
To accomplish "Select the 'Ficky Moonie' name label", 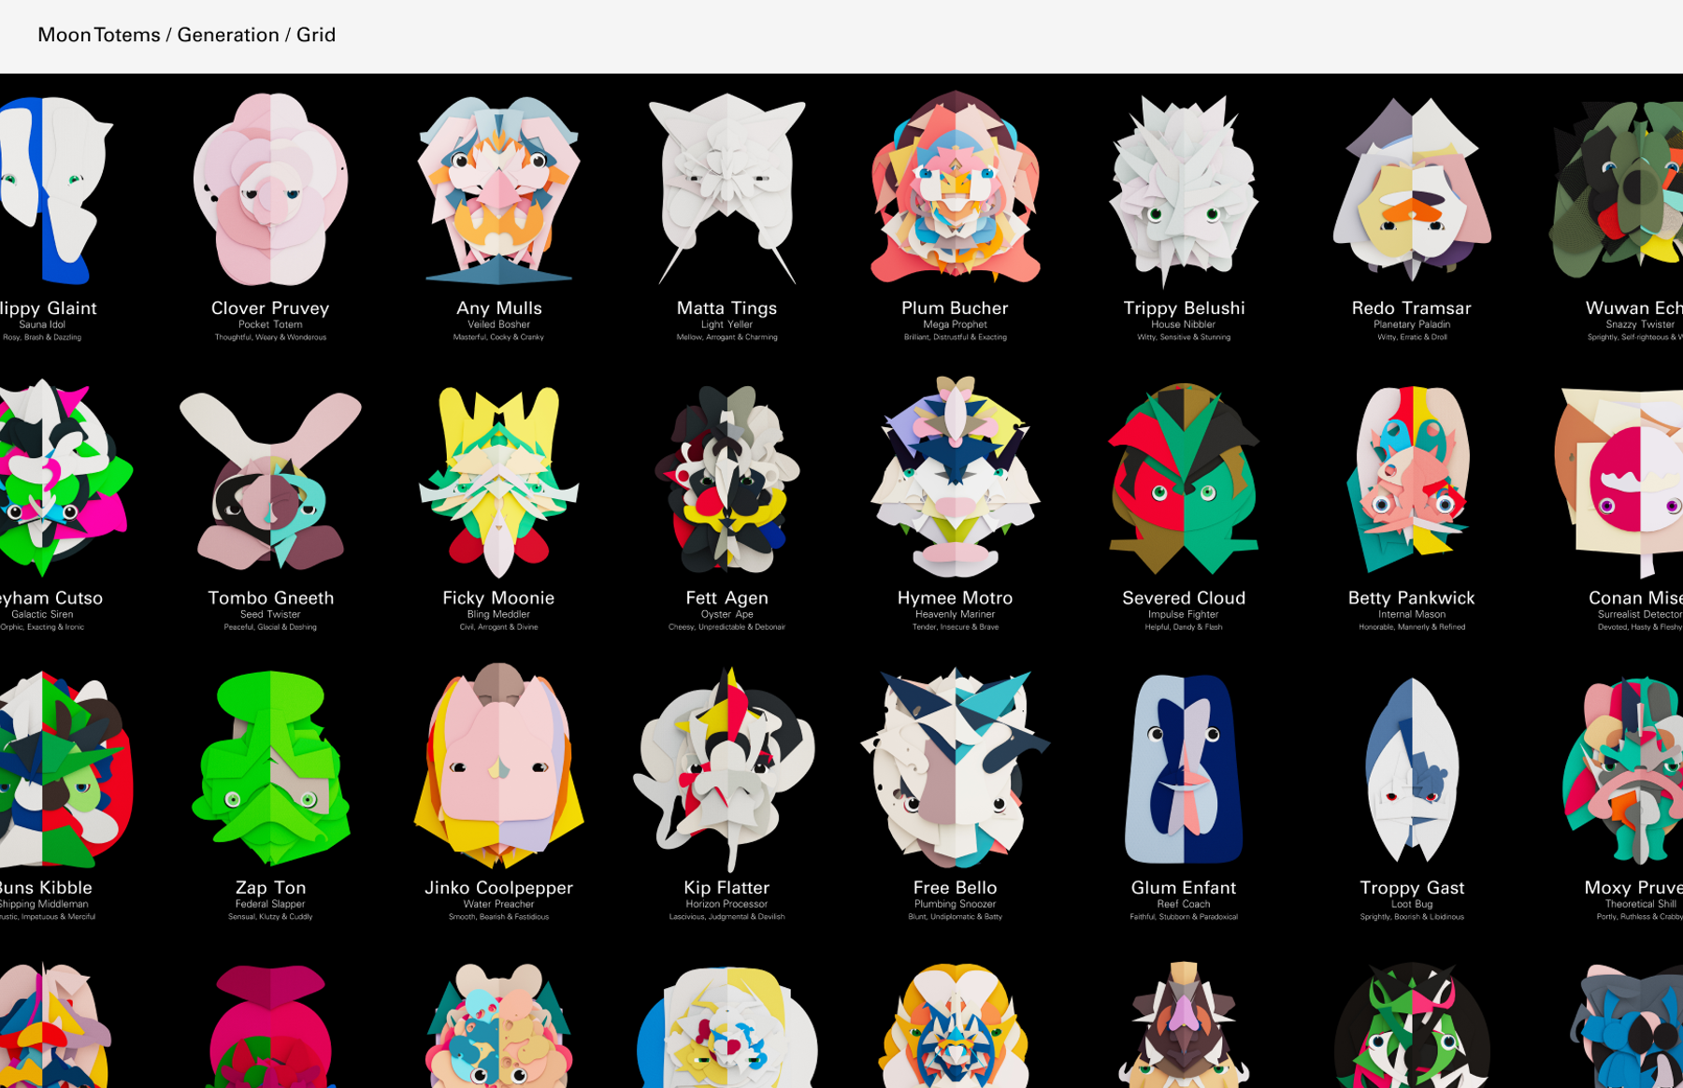I will point(498,597).
